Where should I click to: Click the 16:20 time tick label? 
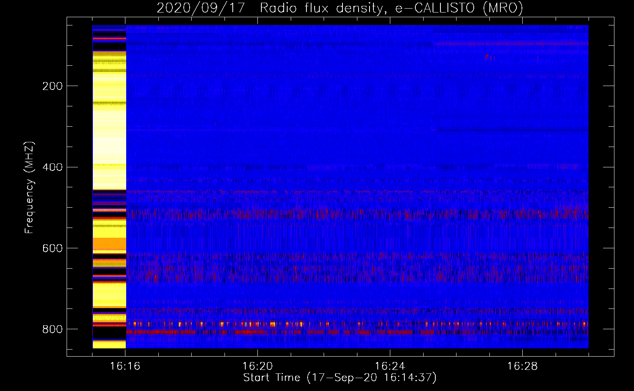(257, 366)
